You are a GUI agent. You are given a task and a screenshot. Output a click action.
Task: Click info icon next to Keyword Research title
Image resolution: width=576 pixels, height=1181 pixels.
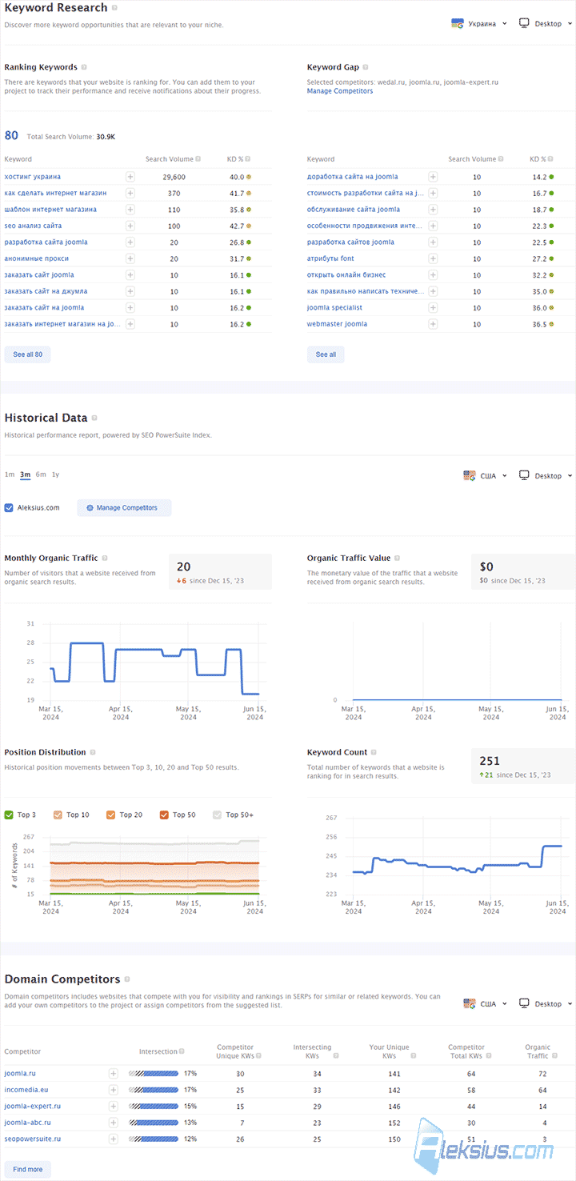click(115, 7)
